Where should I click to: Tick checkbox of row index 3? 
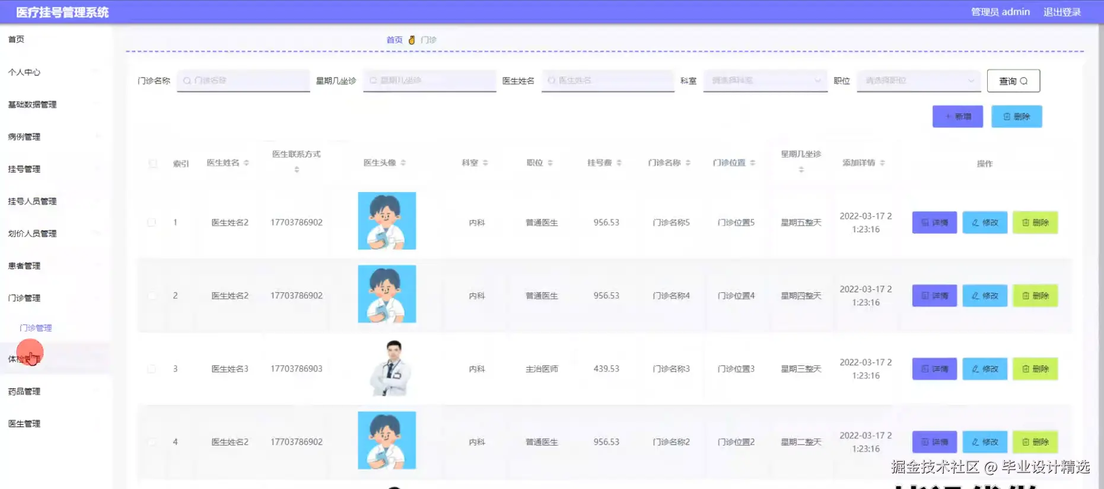point(151,369)
